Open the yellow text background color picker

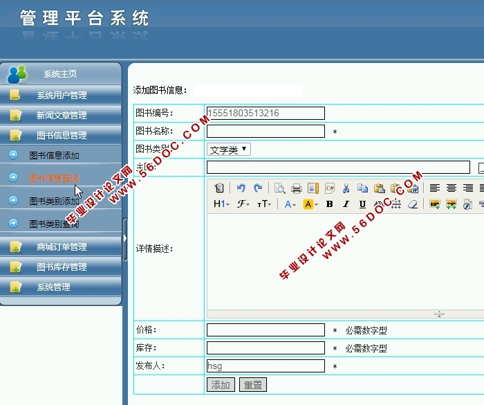[310, 204]
